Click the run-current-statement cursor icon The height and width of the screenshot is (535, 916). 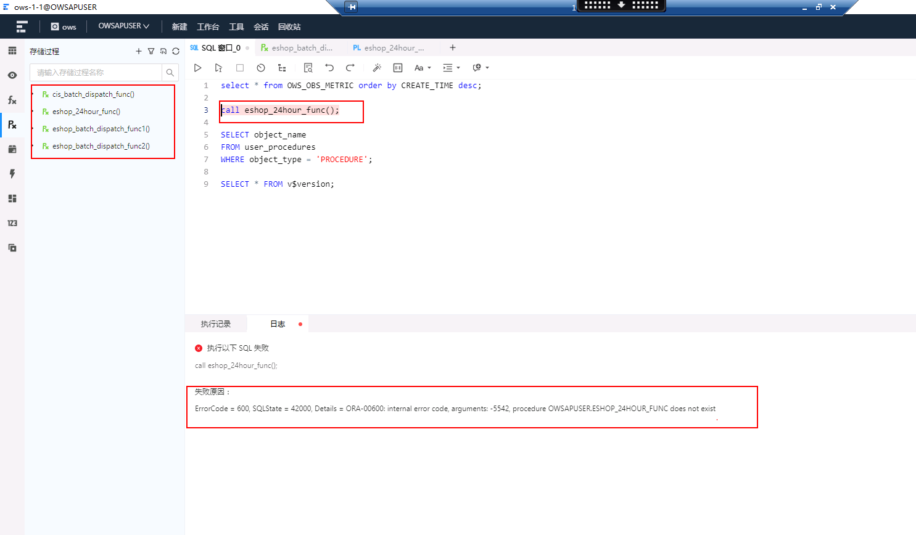[218, 68]
